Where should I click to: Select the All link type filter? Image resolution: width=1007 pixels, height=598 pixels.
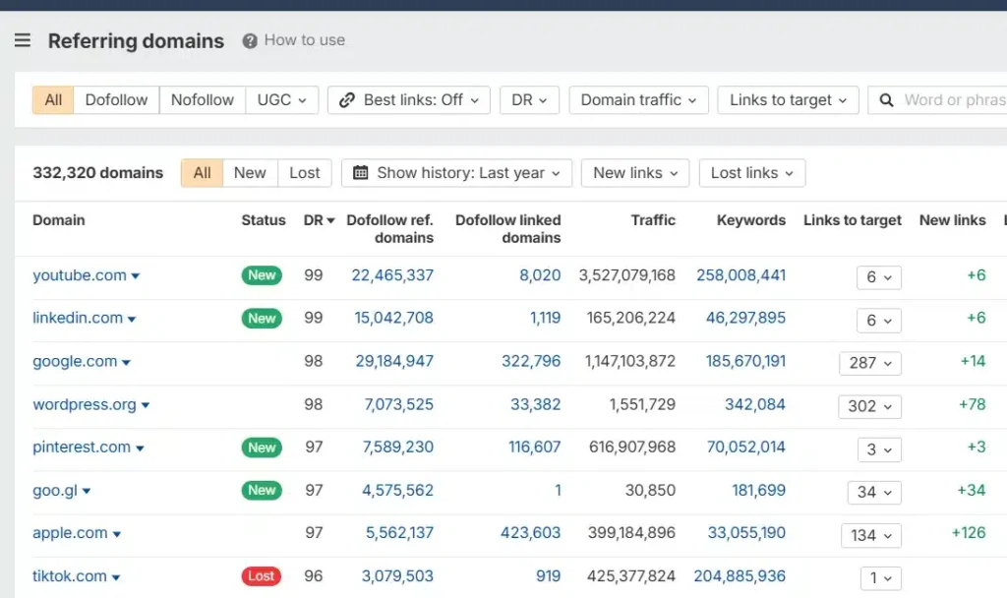click(53, 100)
